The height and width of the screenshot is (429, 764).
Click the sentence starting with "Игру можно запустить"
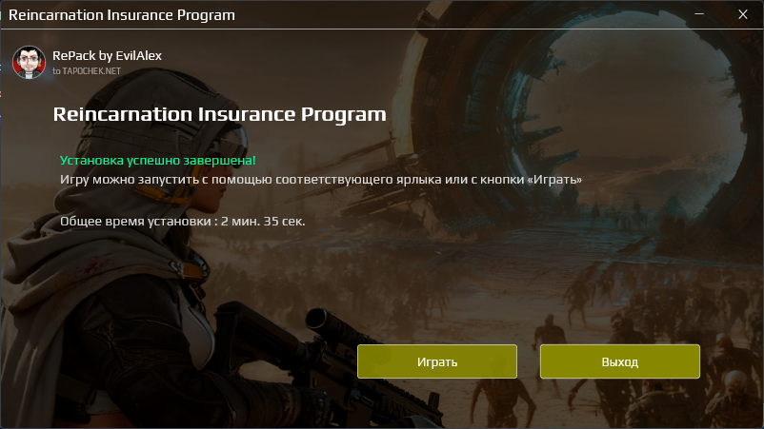click(321, 180)
